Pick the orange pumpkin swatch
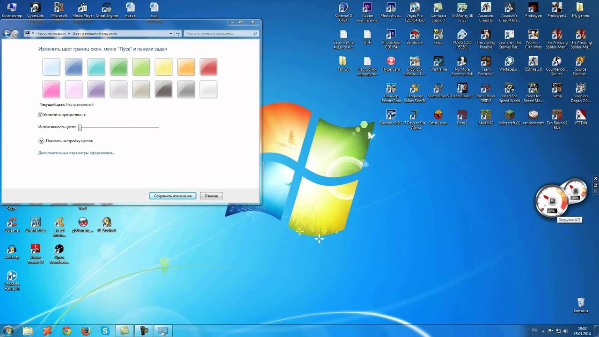The width and height of the screenshot is (599, 337). pyautogui.click(x=186, y=67)
